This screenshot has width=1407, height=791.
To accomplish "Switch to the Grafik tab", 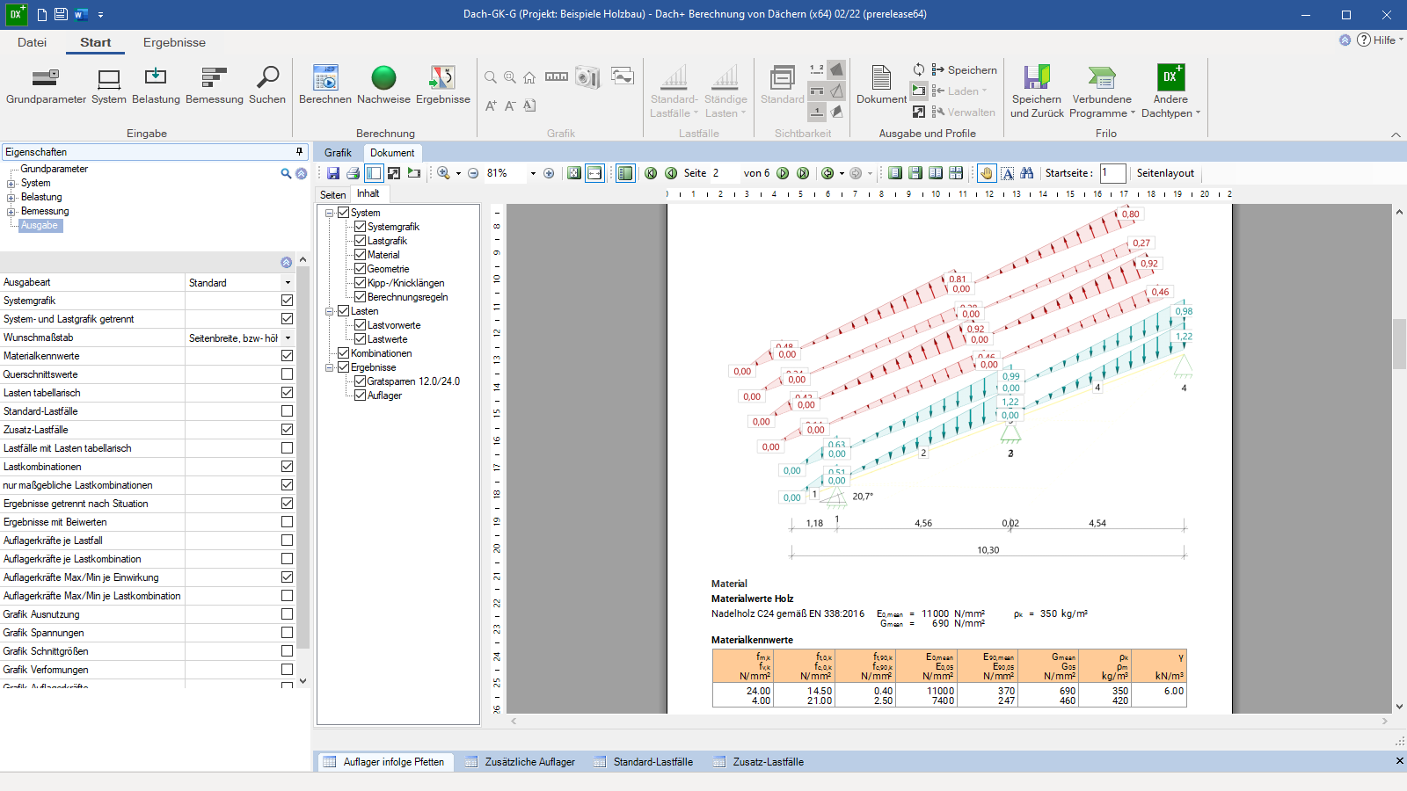I will coord(338,153).
